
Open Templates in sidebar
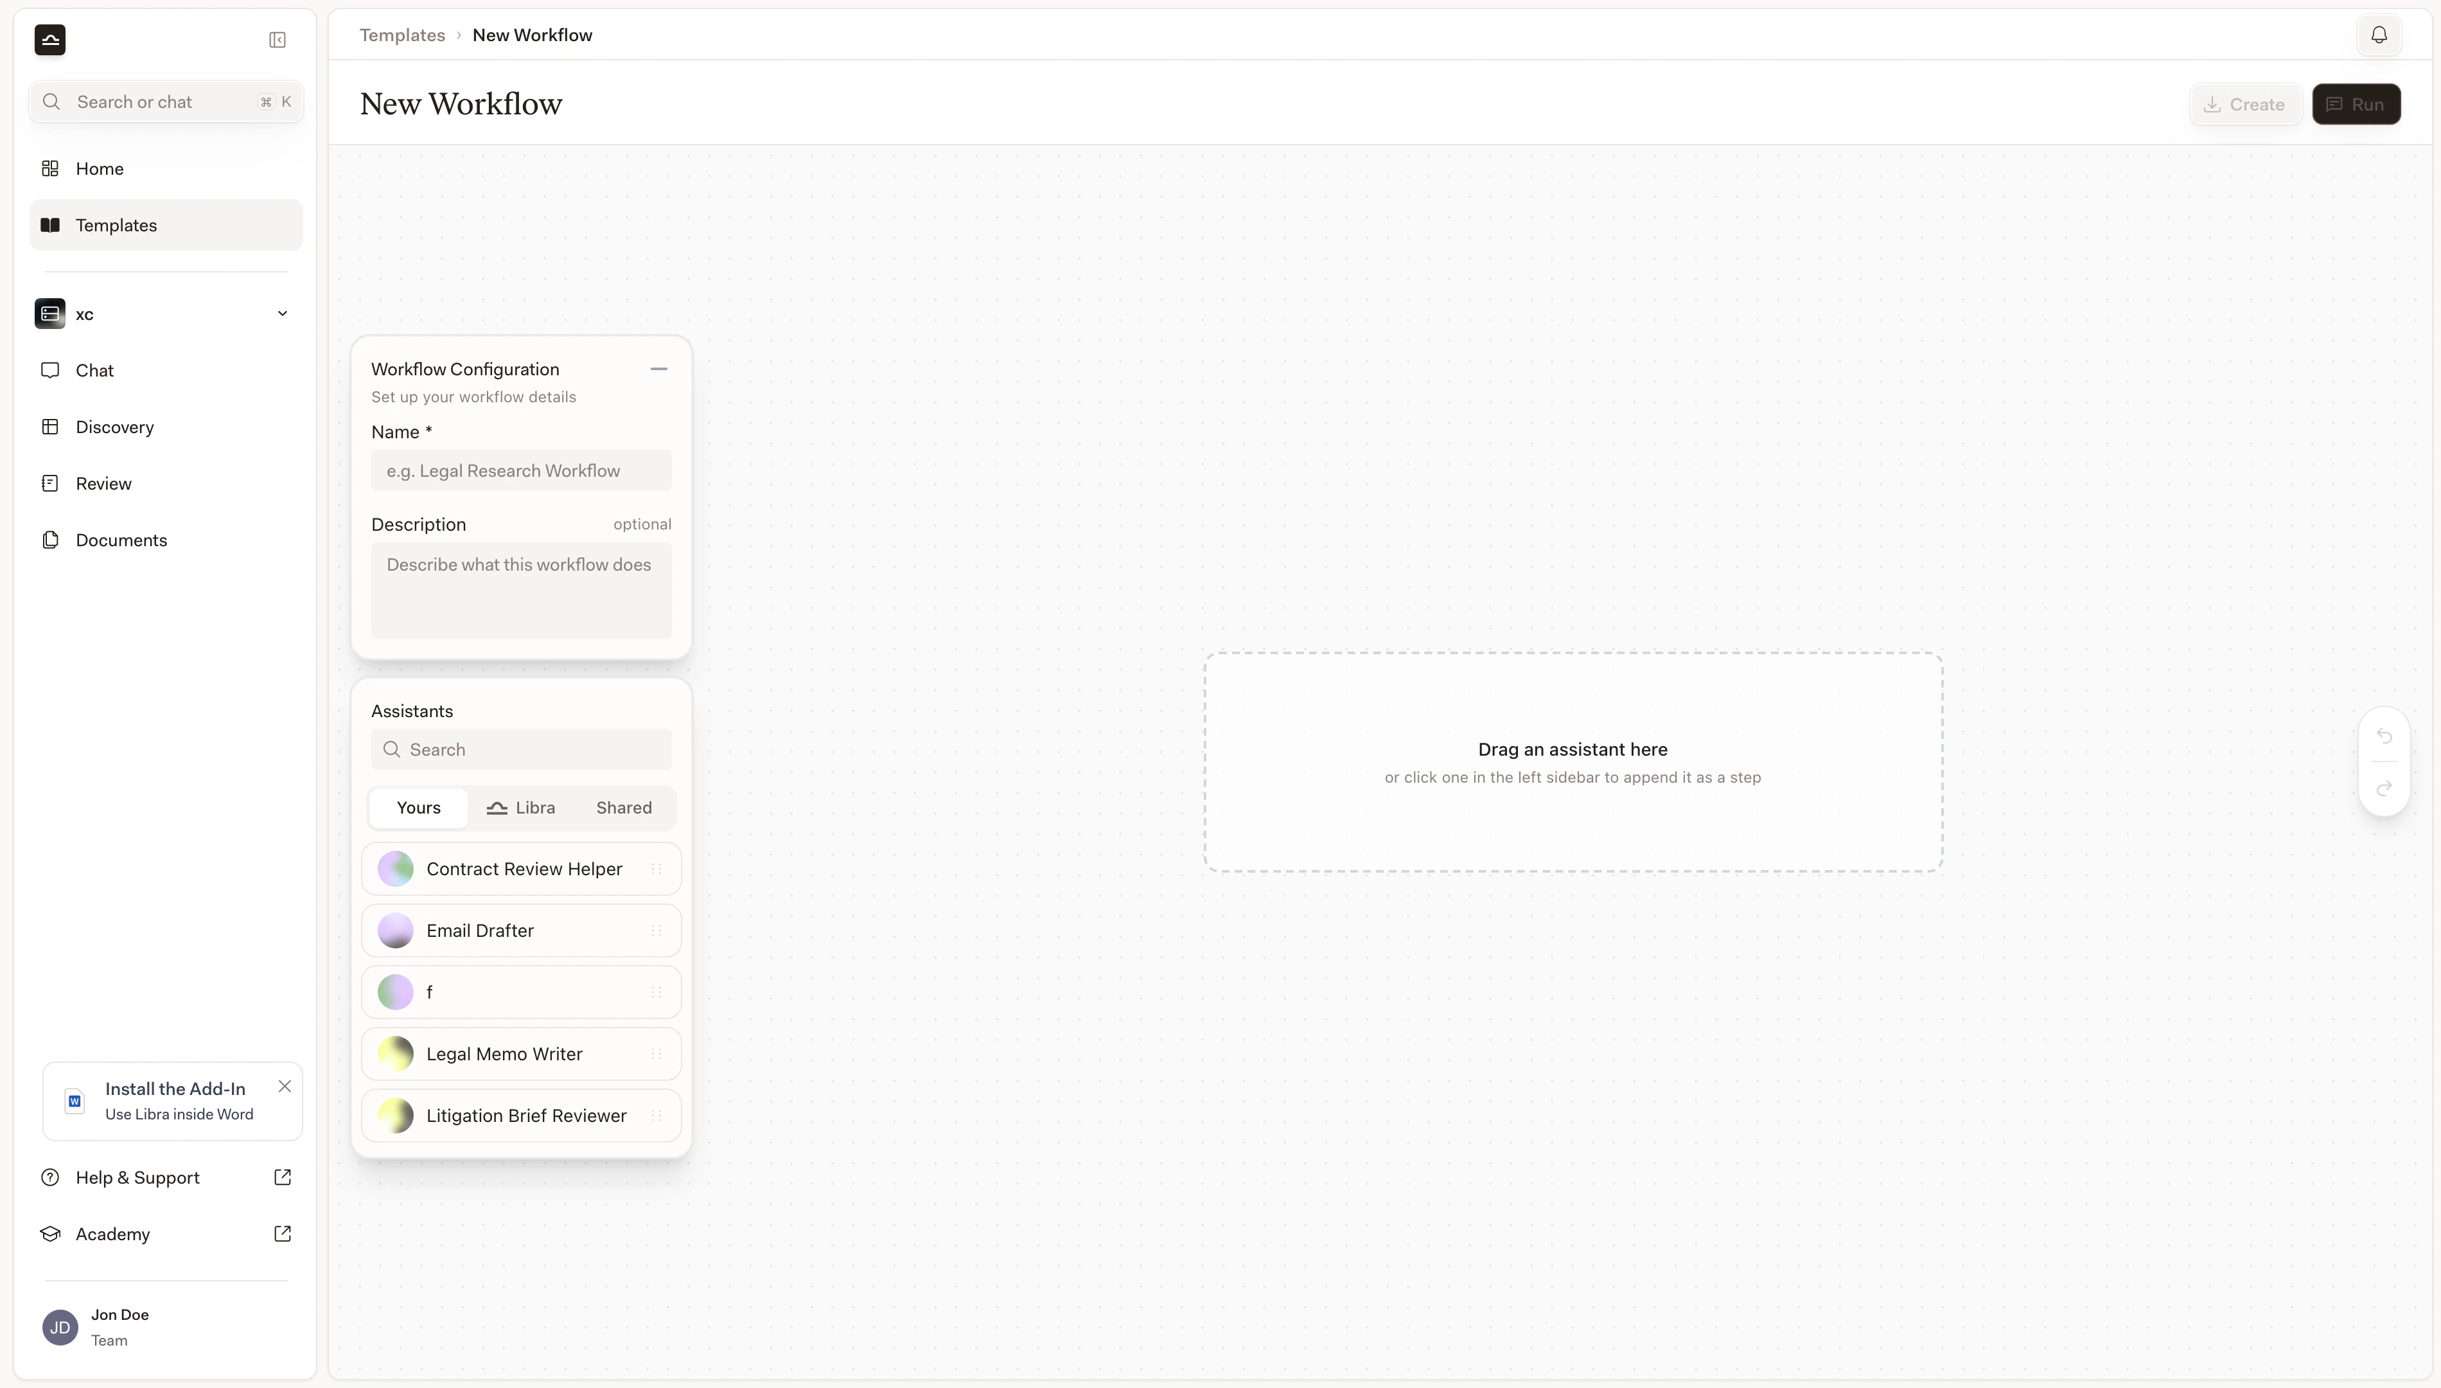click(166, 225)
